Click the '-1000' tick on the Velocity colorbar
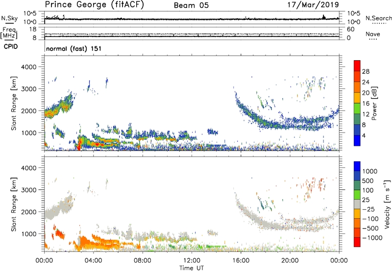 point(372,238)
